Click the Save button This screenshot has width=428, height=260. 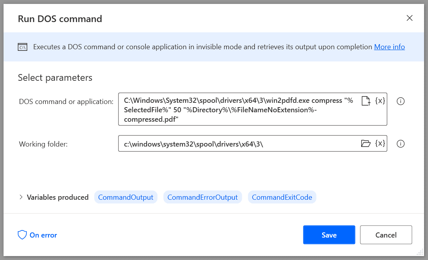(x=329, y=235)
